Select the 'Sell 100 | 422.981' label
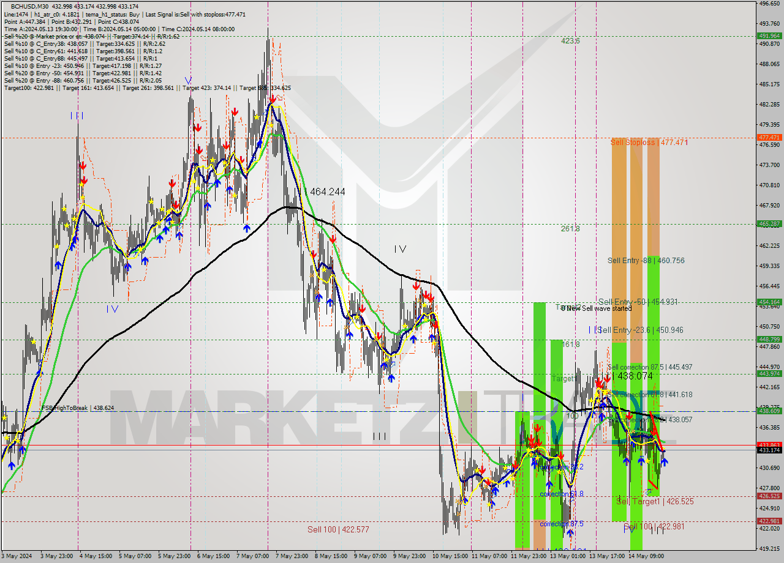This screenshot has height=563, width=784. click(654, 527)
